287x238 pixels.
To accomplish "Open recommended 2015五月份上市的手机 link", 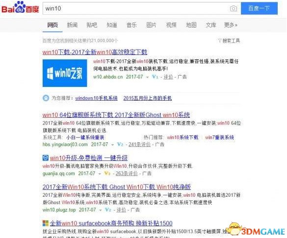I will (x=148, y=98).
